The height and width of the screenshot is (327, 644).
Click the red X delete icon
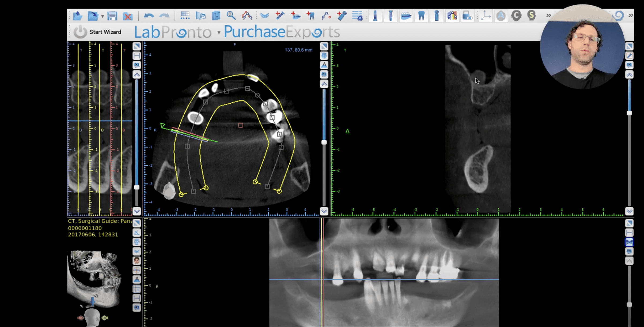tap(128, 16)
